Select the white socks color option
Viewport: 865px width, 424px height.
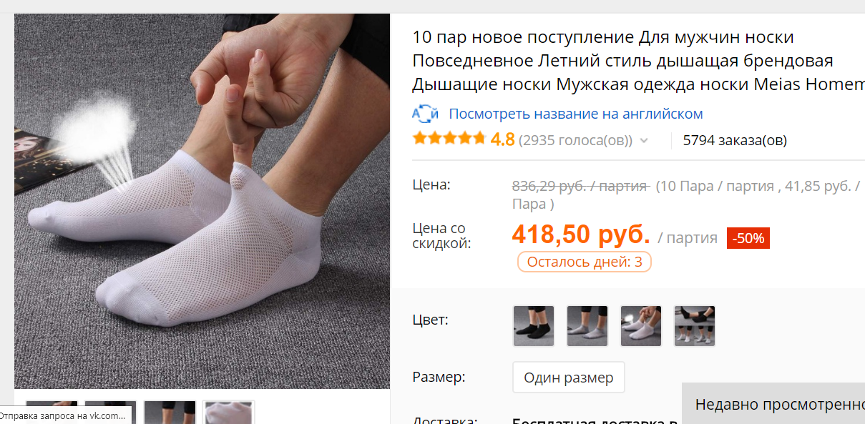coord(641,326)
